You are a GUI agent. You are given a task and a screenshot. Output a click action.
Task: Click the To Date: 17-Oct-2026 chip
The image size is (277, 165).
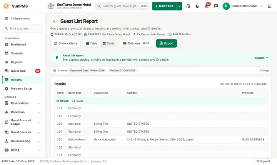coord(122,71)
